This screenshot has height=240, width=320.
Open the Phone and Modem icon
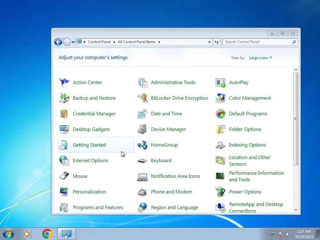(142, 192)
